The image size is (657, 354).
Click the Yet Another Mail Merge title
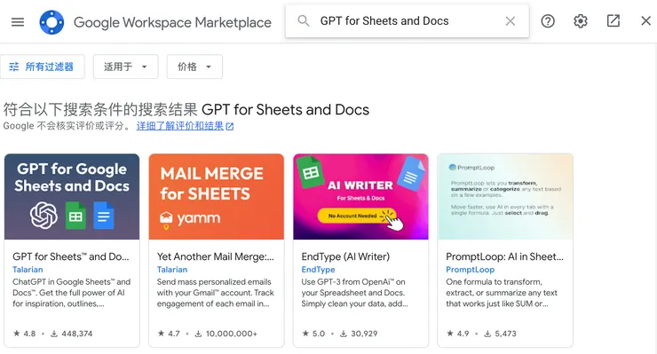tap(216, 256)
